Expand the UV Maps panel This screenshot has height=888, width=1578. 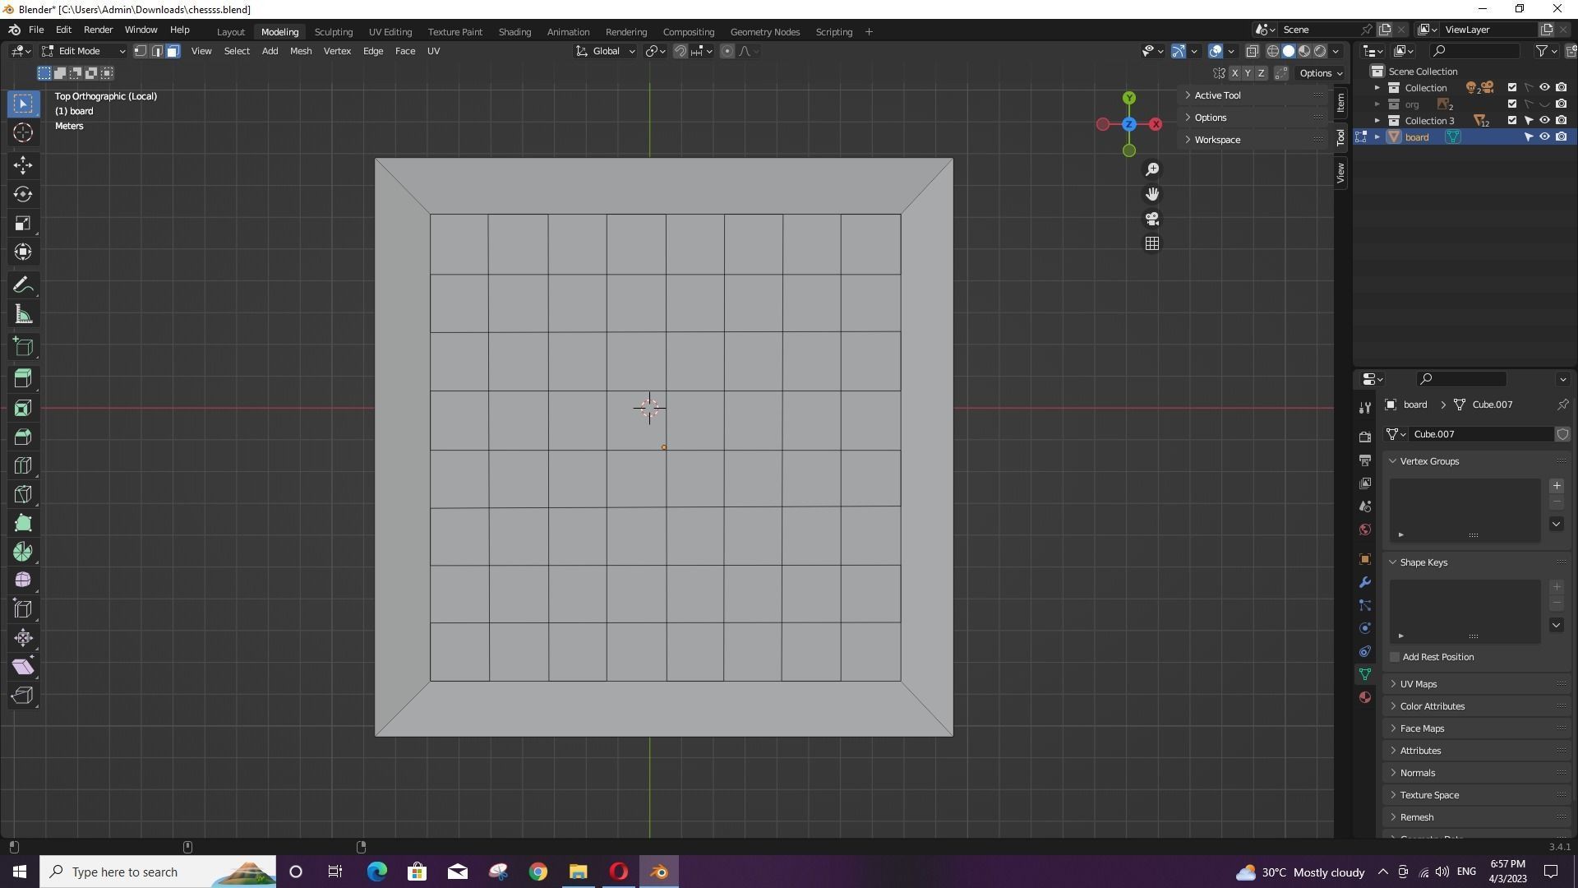coord(1418,684)
